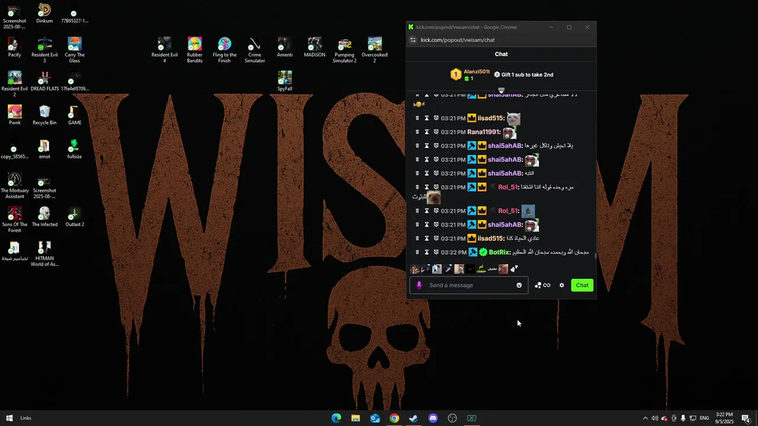Click the shield icon on BotRix's row
Image resolution: width=758 pixels, height=426 pixels.
coord(436,252)
